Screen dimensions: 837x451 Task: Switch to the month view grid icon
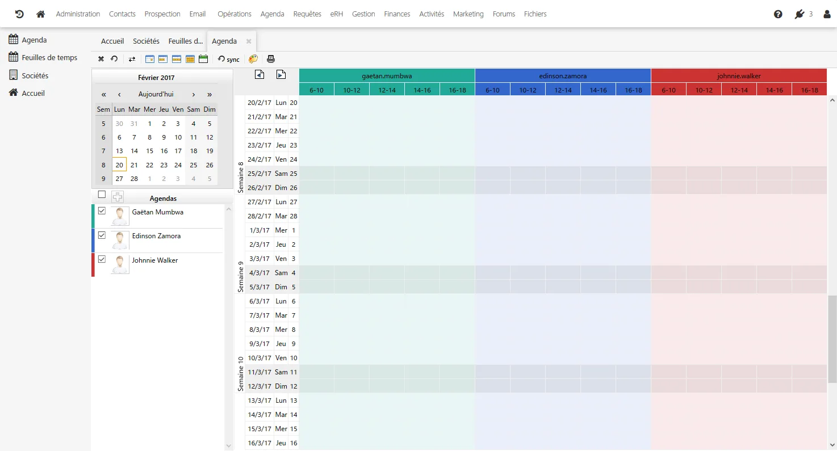tap(190, 59)
